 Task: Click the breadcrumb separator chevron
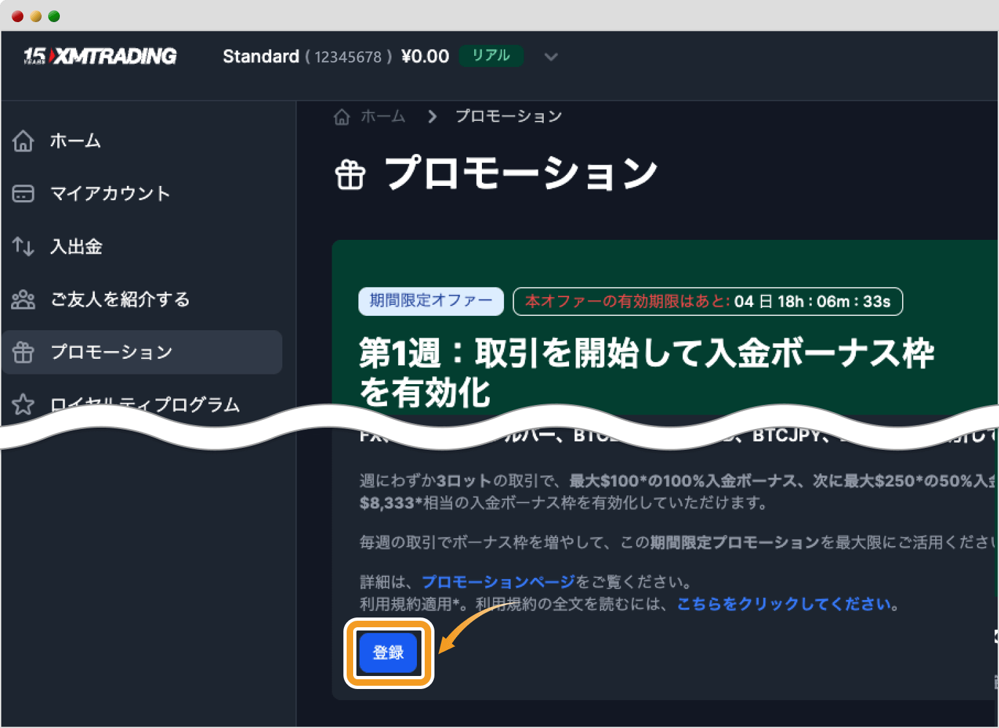(x=432, y=116)
